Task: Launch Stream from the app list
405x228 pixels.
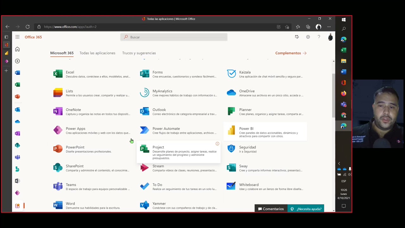Action: coord(178,168)
